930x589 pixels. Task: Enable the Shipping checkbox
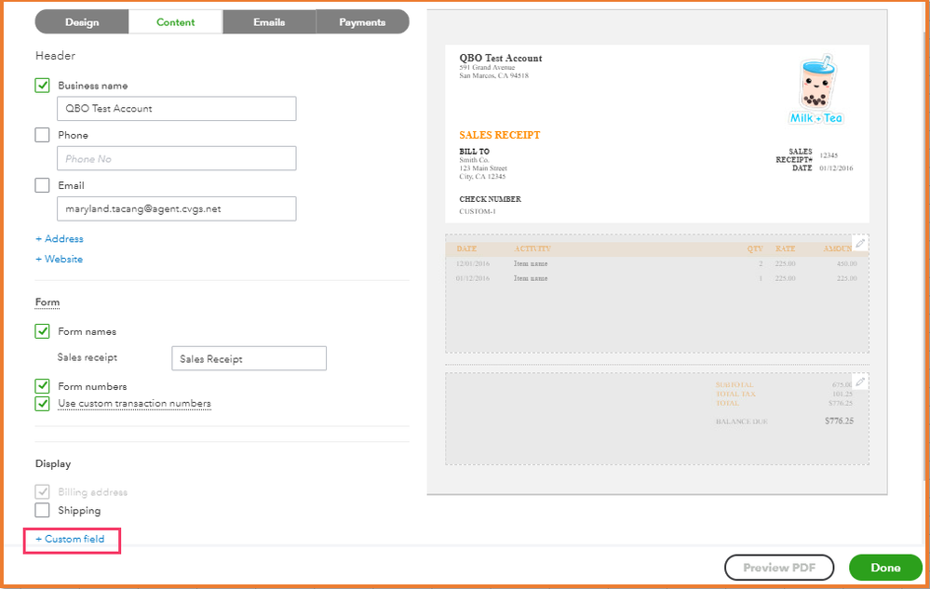[x=42, y=510]
